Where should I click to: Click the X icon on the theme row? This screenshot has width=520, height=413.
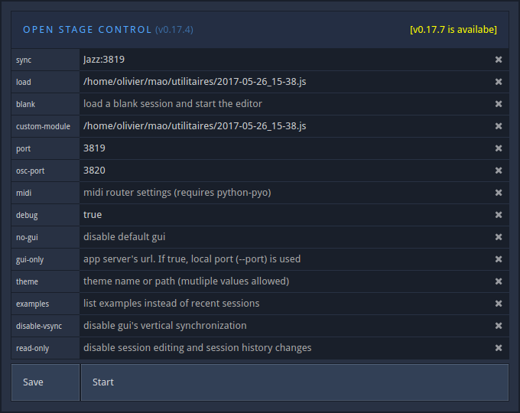(x=499, y=281)
